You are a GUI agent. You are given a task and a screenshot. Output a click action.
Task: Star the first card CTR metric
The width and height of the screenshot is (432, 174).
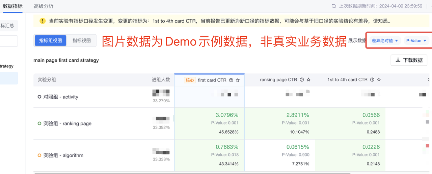pyautogui.click(x=238, y=80)
